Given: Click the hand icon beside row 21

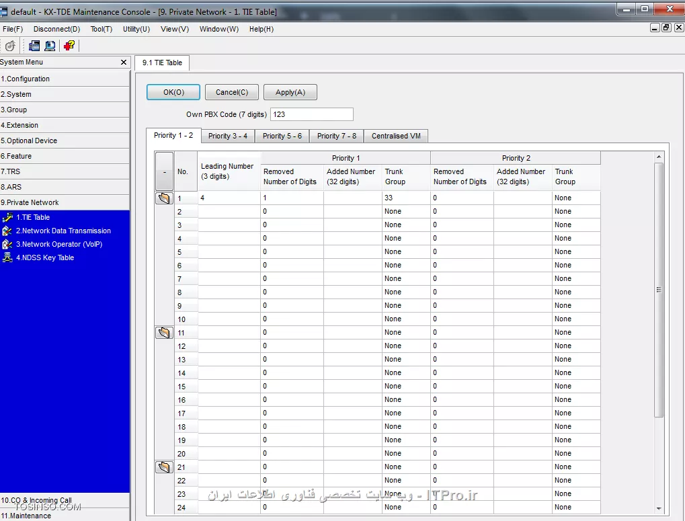Looking at the screenshot, I should 164,467.
